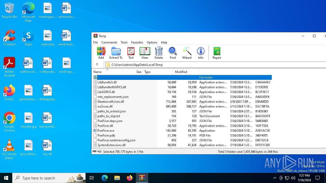326x183 pixels.
Task: Select saidc.png desktop file
Action: [x=47, y=38]
